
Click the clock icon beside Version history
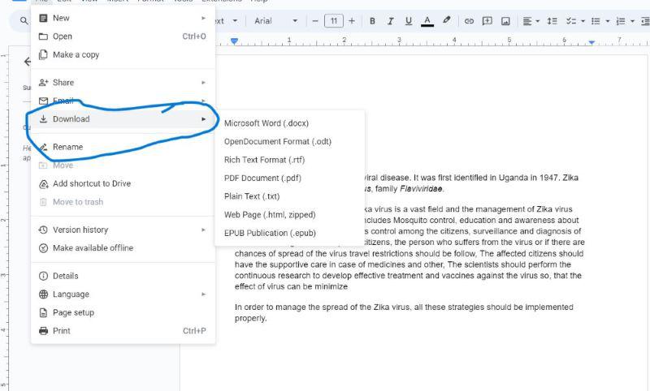coord(43,230)
